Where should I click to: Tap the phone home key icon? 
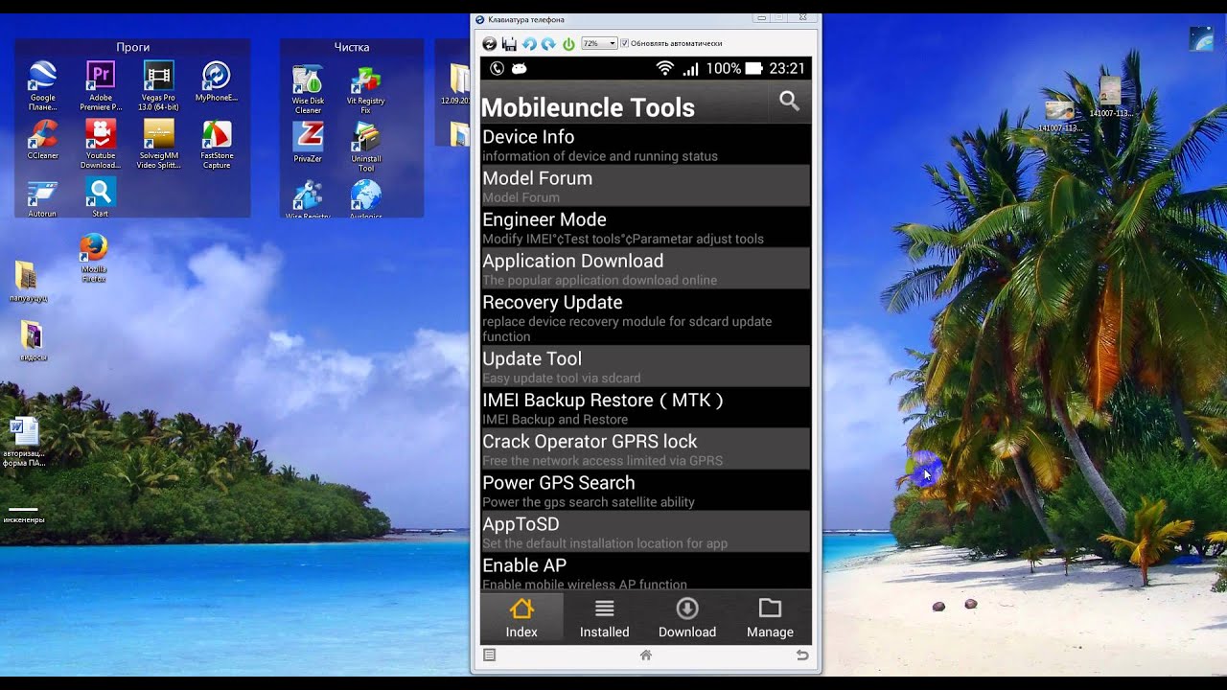point(646,655)
